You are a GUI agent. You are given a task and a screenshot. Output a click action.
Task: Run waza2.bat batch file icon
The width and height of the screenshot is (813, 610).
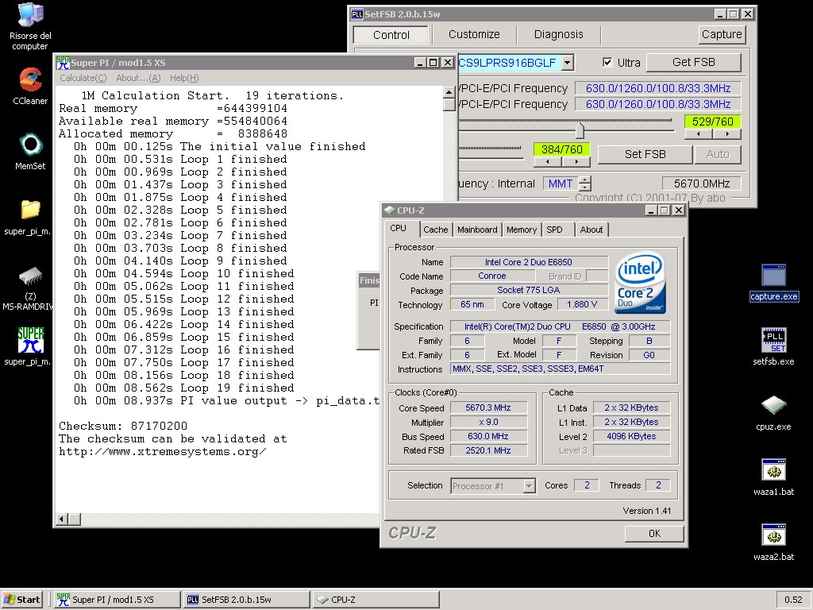(x=773, y=542)
